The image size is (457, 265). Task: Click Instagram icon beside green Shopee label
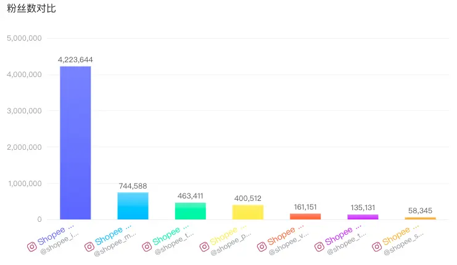[x=147, y=247]
